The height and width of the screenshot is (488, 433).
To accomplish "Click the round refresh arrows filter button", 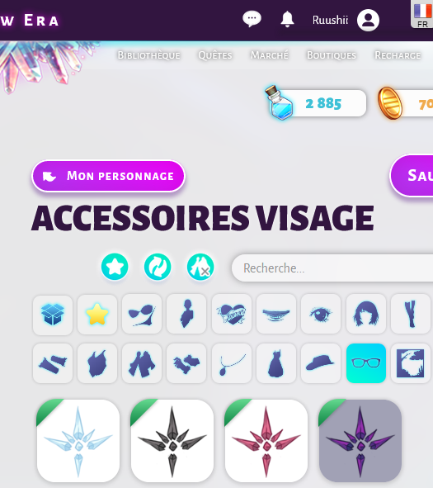I will [158, 267].
